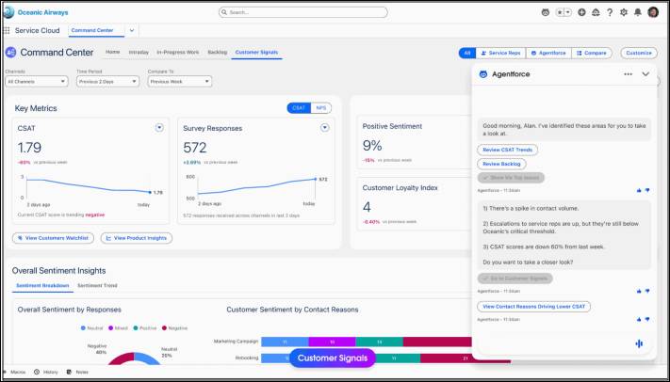The image size is (670, 382).
Task: Open the Backlog tab
Action: (x=217, y=52)
